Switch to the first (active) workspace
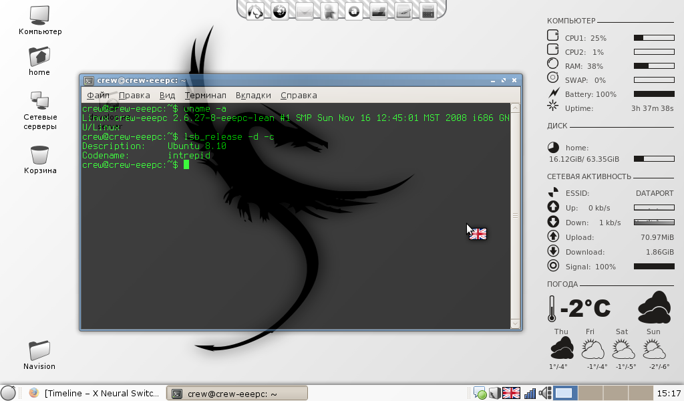 566,393
